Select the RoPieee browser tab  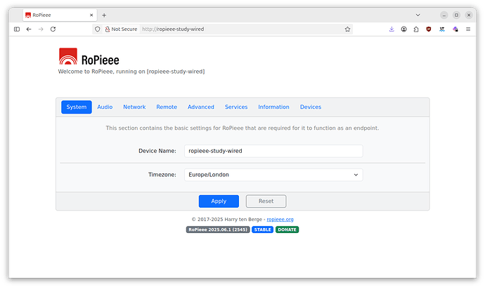pos(60,15)
